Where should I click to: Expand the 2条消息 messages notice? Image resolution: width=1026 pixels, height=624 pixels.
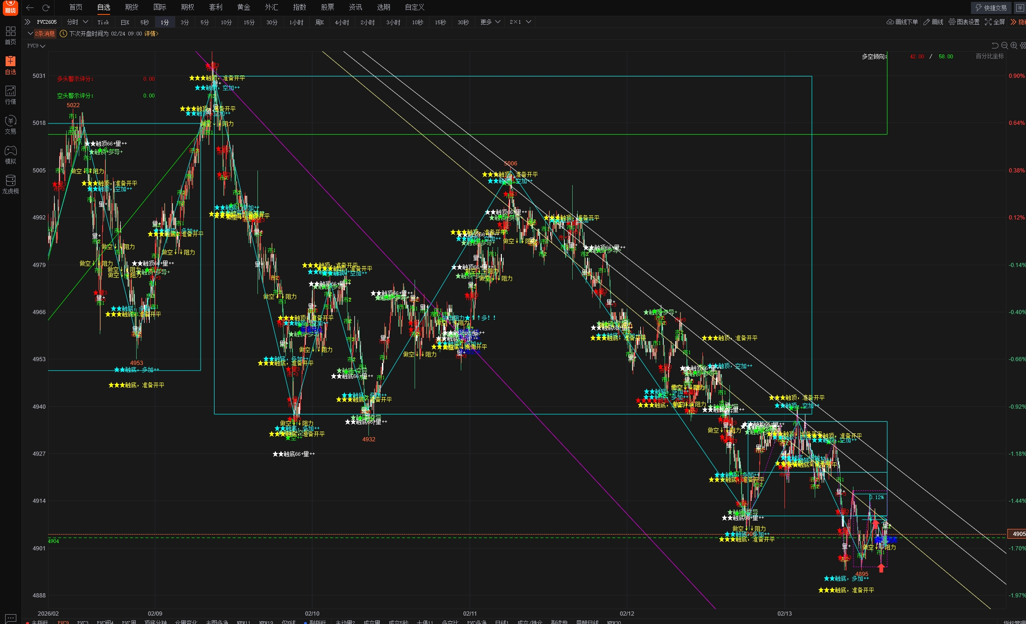42,34
